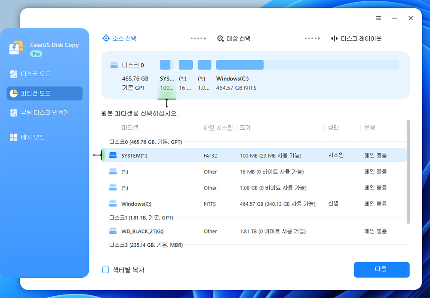430x298 pixels.
Task: Click the 상태 column header
Action: [333, 127]
